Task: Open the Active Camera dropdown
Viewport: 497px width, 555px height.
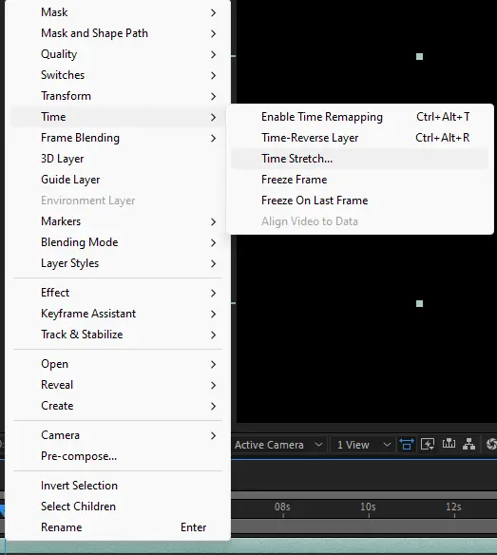Action: [x=278, y=445]
